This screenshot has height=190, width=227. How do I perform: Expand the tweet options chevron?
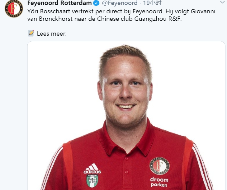(223, 2)
